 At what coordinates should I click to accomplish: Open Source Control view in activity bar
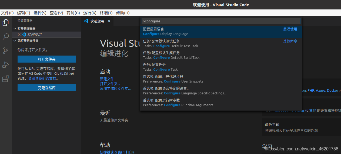(6, 51)
